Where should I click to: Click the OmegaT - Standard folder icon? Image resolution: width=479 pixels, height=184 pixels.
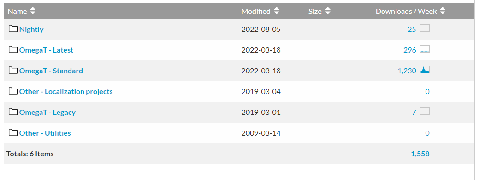[13, 71]
